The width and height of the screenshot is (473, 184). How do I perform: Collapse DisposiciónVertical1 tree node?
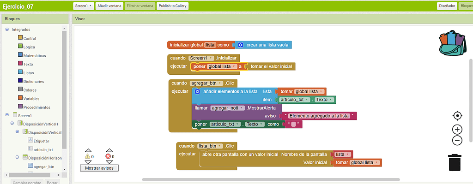pyautogui.click(x=12, y=124)
